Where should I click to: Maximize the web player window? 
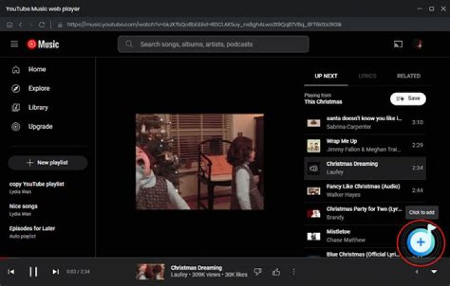pos(431,9)
